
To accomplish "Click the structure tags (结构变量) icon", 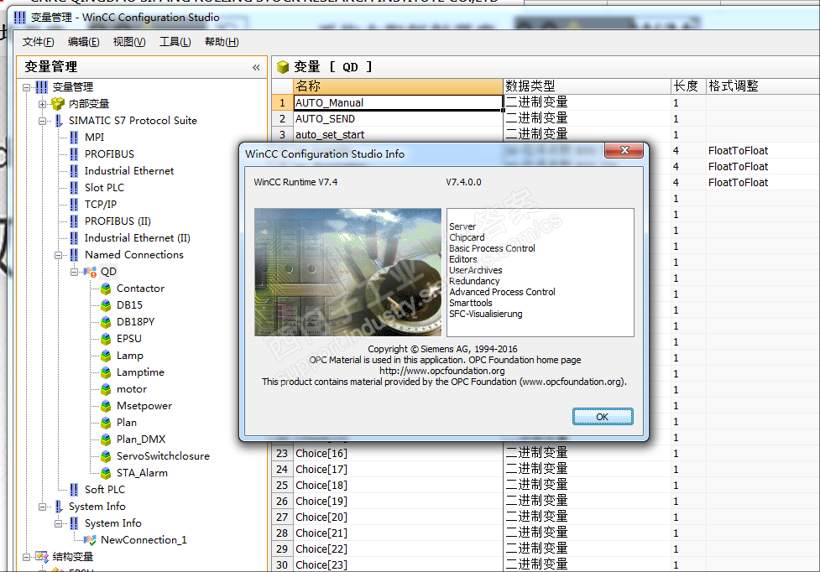I will click(x=42, y=557).
